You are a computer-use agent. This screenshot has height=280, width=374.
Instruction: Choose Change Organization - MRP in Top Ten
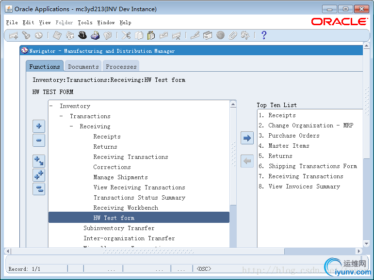pyautogui.click(x=311, y=125)
